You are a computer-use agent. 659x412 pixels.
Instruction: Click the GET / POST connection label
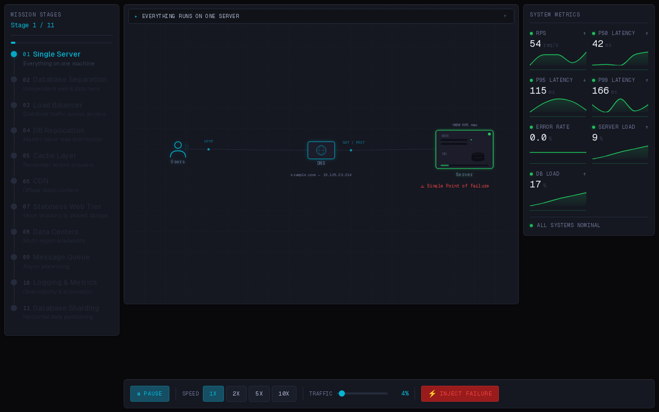coord(354,142)
